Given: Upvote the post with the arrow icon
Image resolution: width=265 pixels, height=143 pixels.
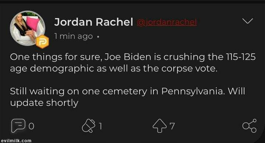Looking at the screenshot, I should (160, 126).
